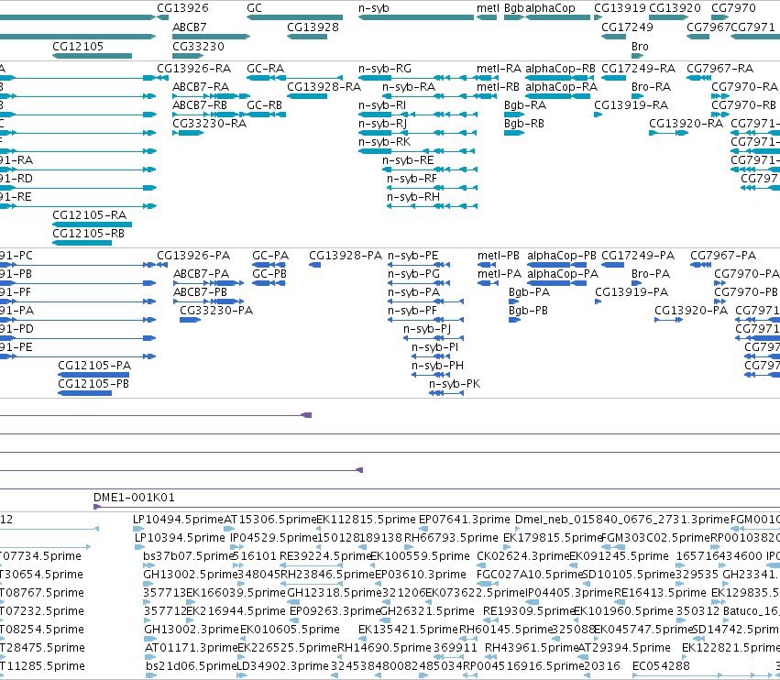The height and width of the screenshot is (680, 780).
Task: Select the Bro gene label
Action: coord(640,46)
